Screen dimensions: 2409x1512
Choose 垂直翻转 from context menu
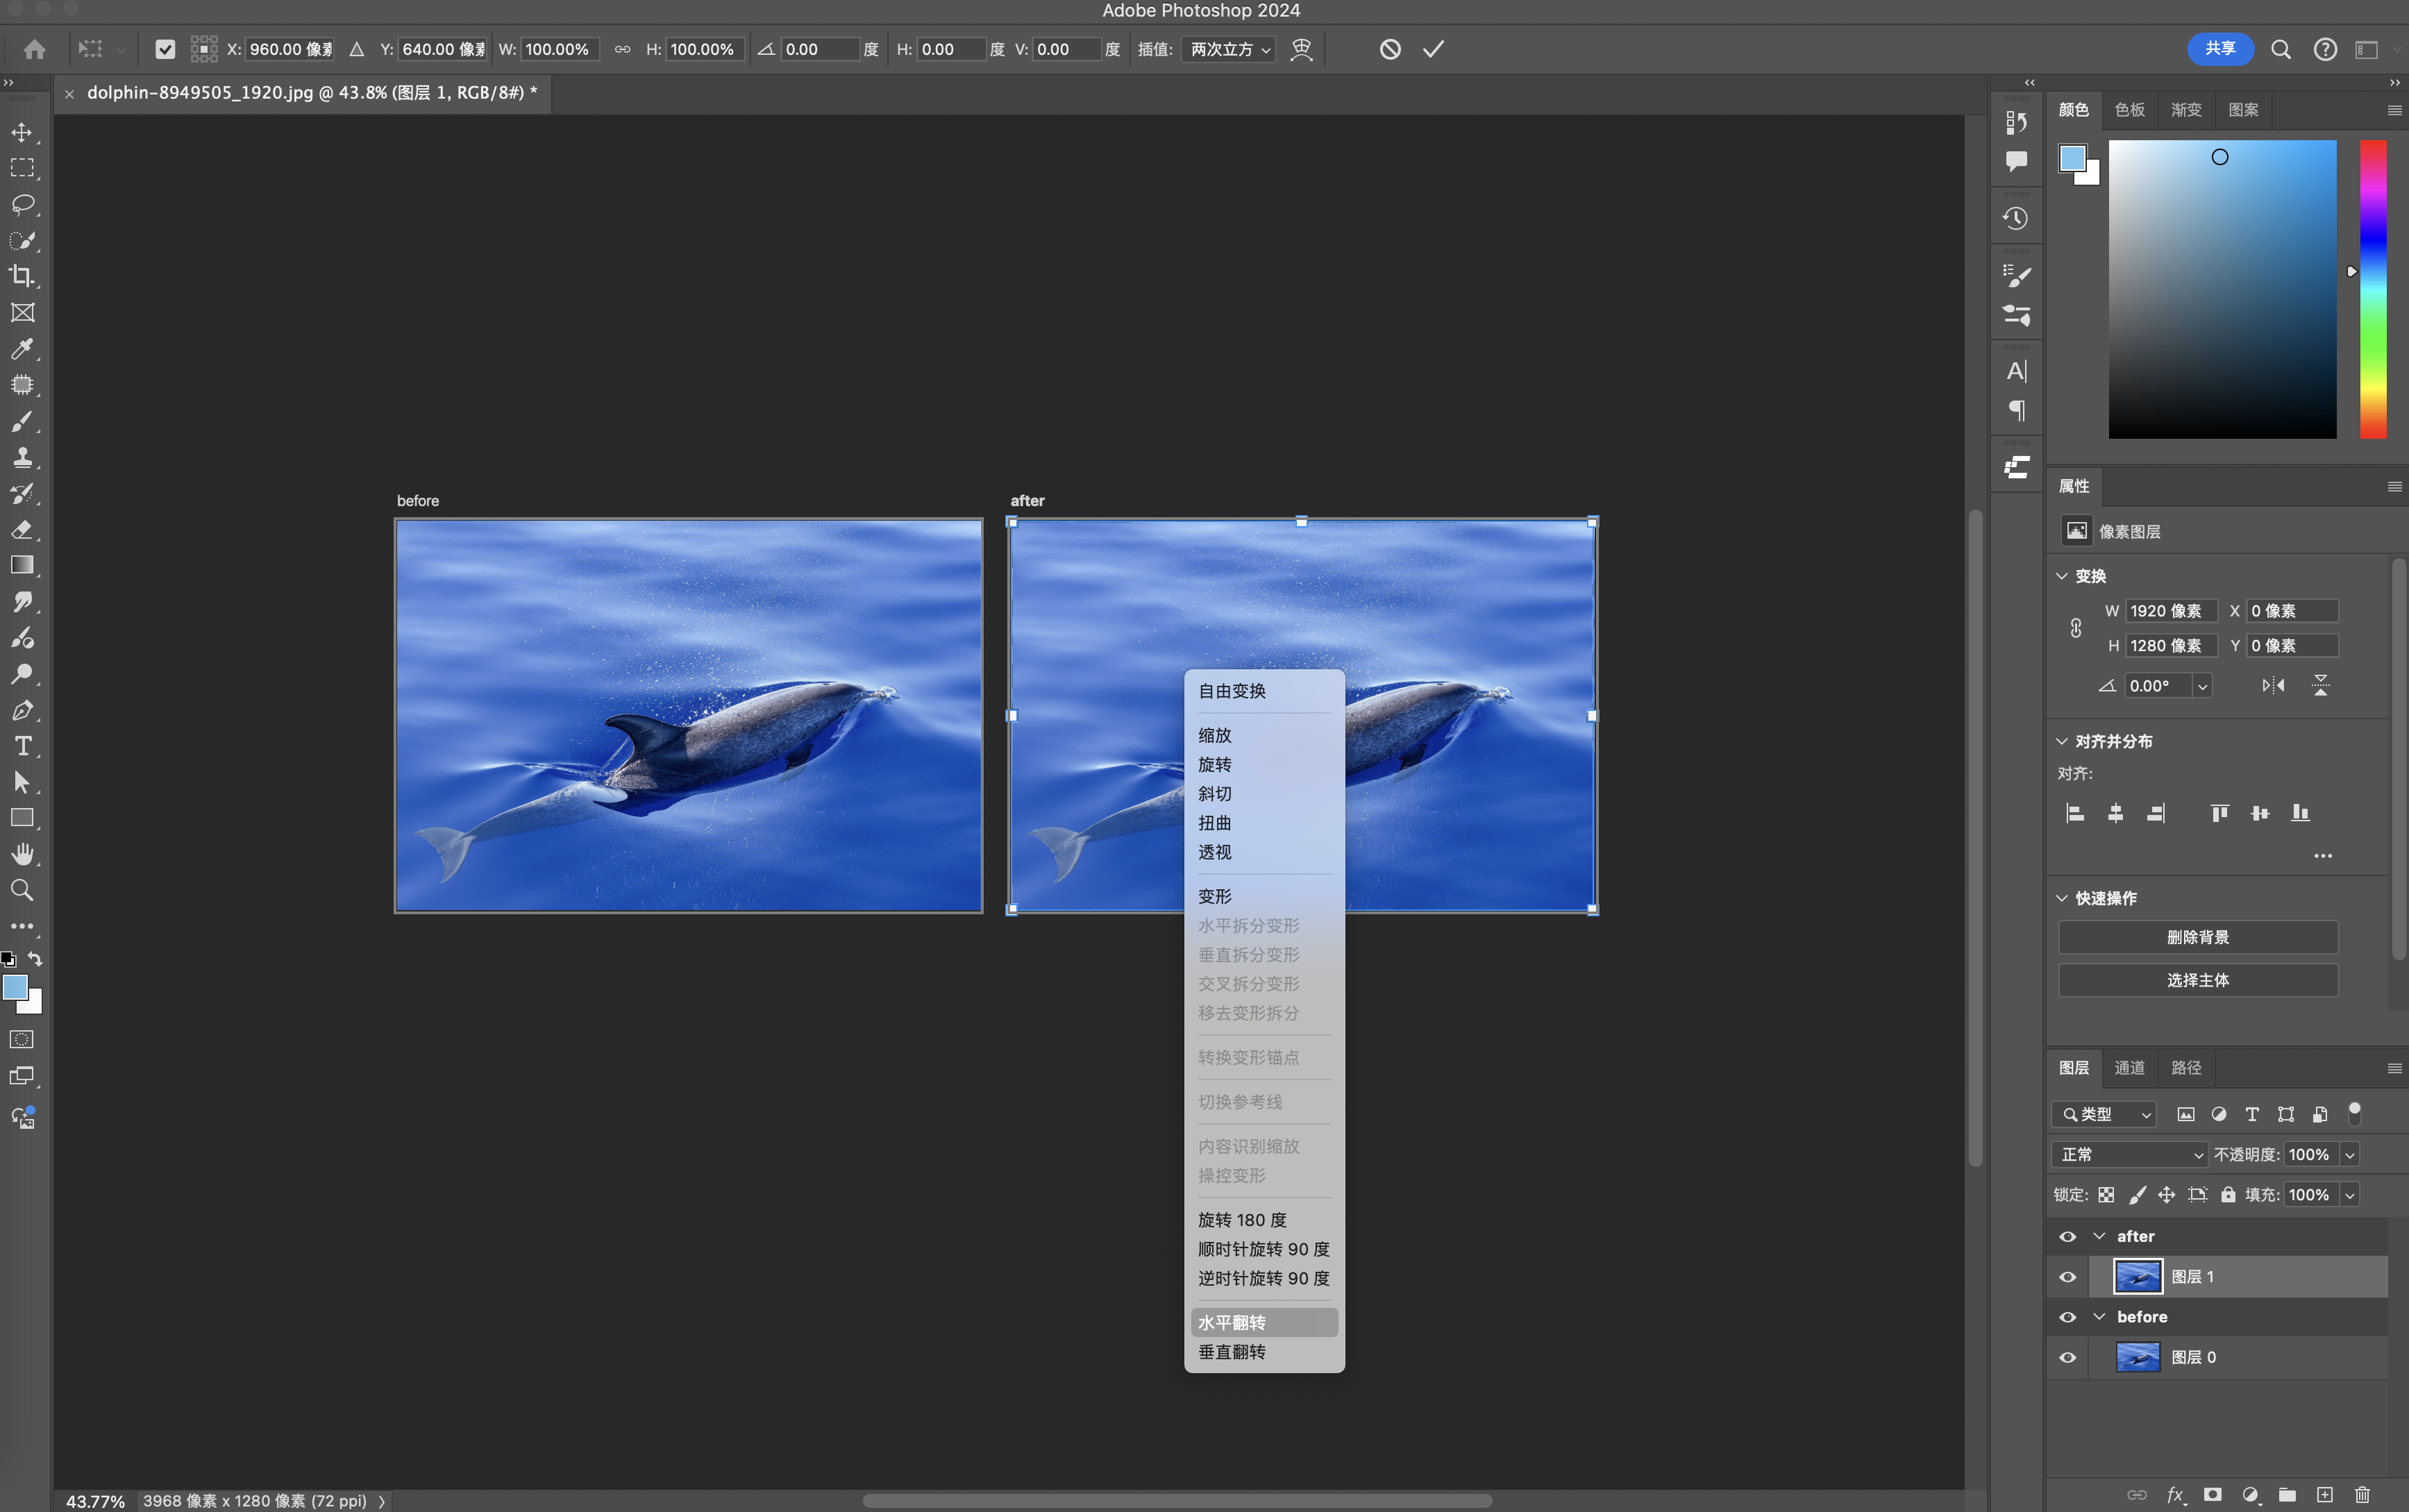(x=1264, y=1352)
